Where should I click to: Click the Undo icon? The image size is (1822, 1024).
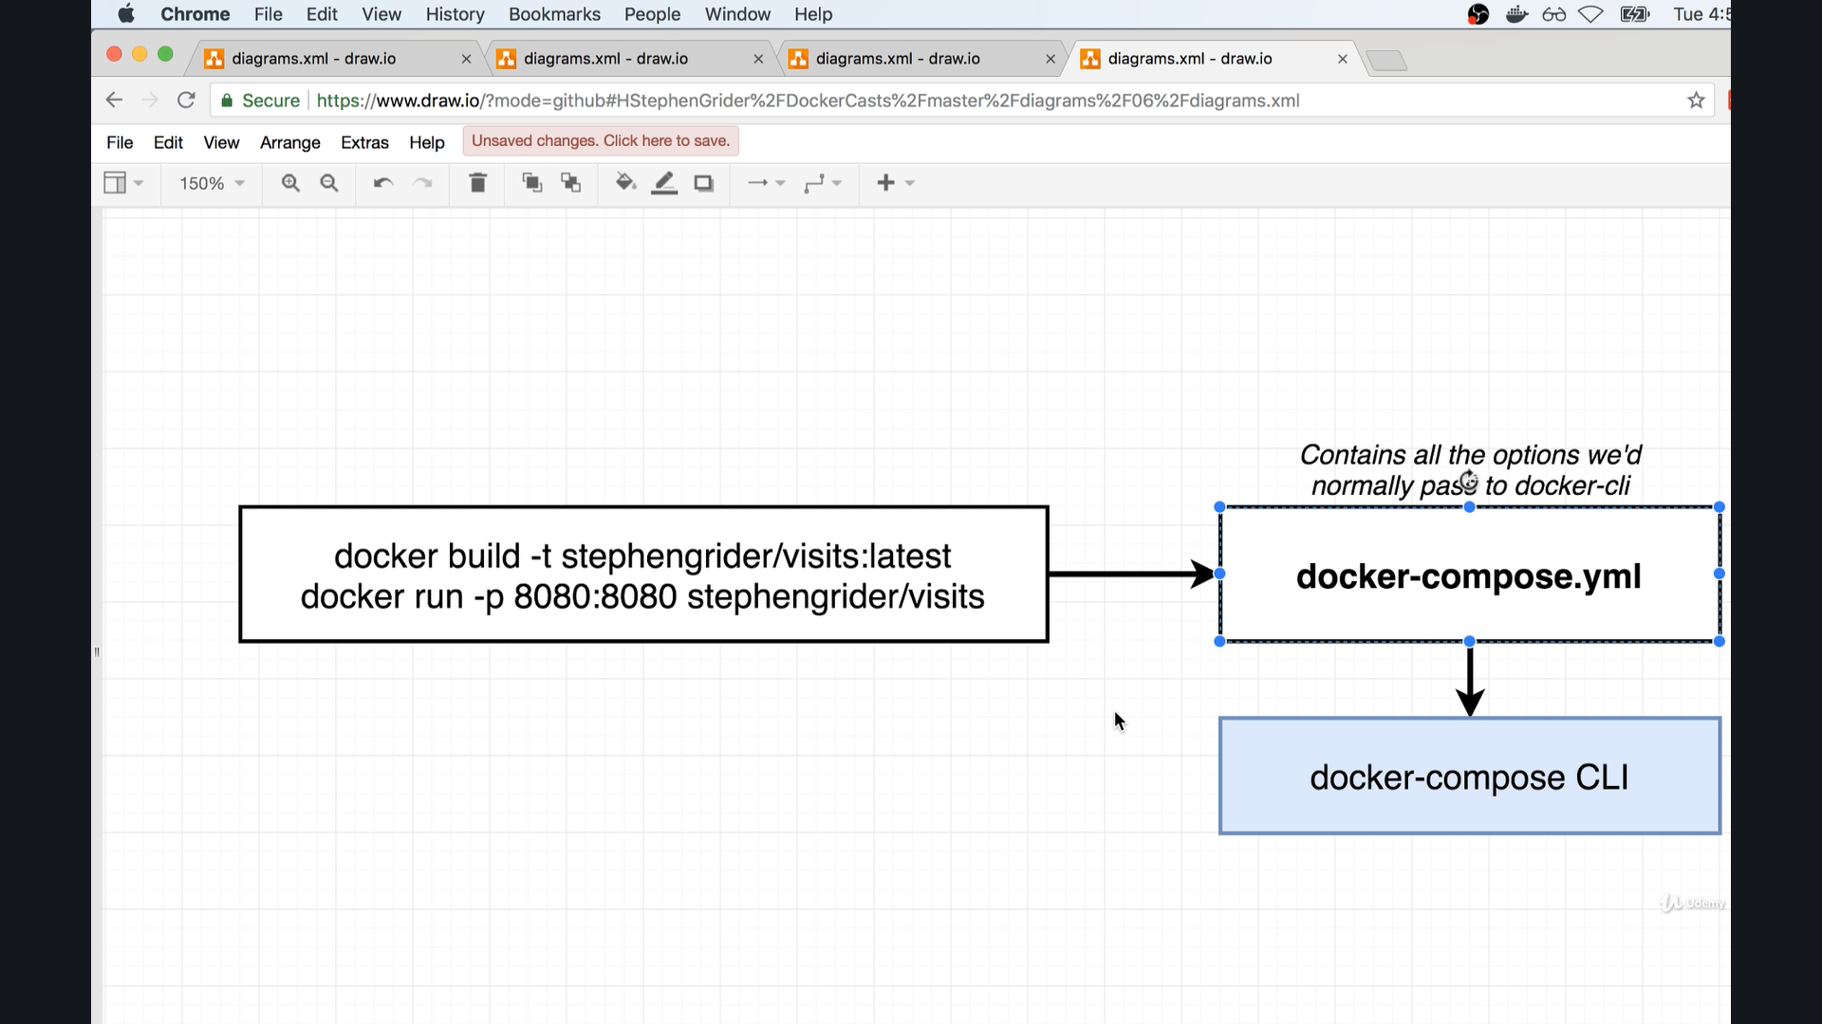(382, 183)
